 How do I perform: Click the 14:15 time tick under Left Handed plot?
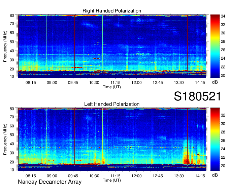click(x=200, y=176)
